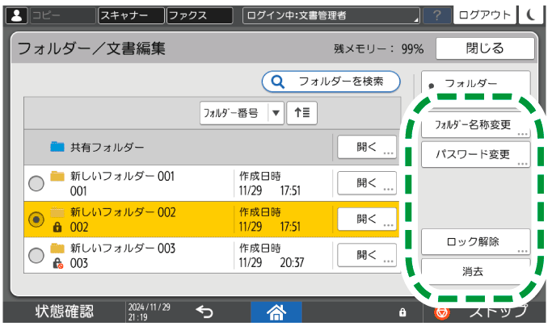Click the folder icon of 新しいフォルダー 002

click(x=57, y=212)
